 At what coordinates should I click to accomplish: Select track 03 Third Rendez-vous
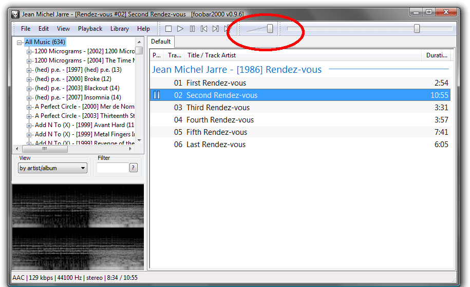click(x=300, y=107)
